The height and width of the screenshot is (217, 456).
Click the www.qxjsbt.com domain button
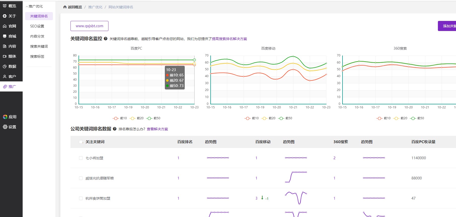[x=89, y=26]
